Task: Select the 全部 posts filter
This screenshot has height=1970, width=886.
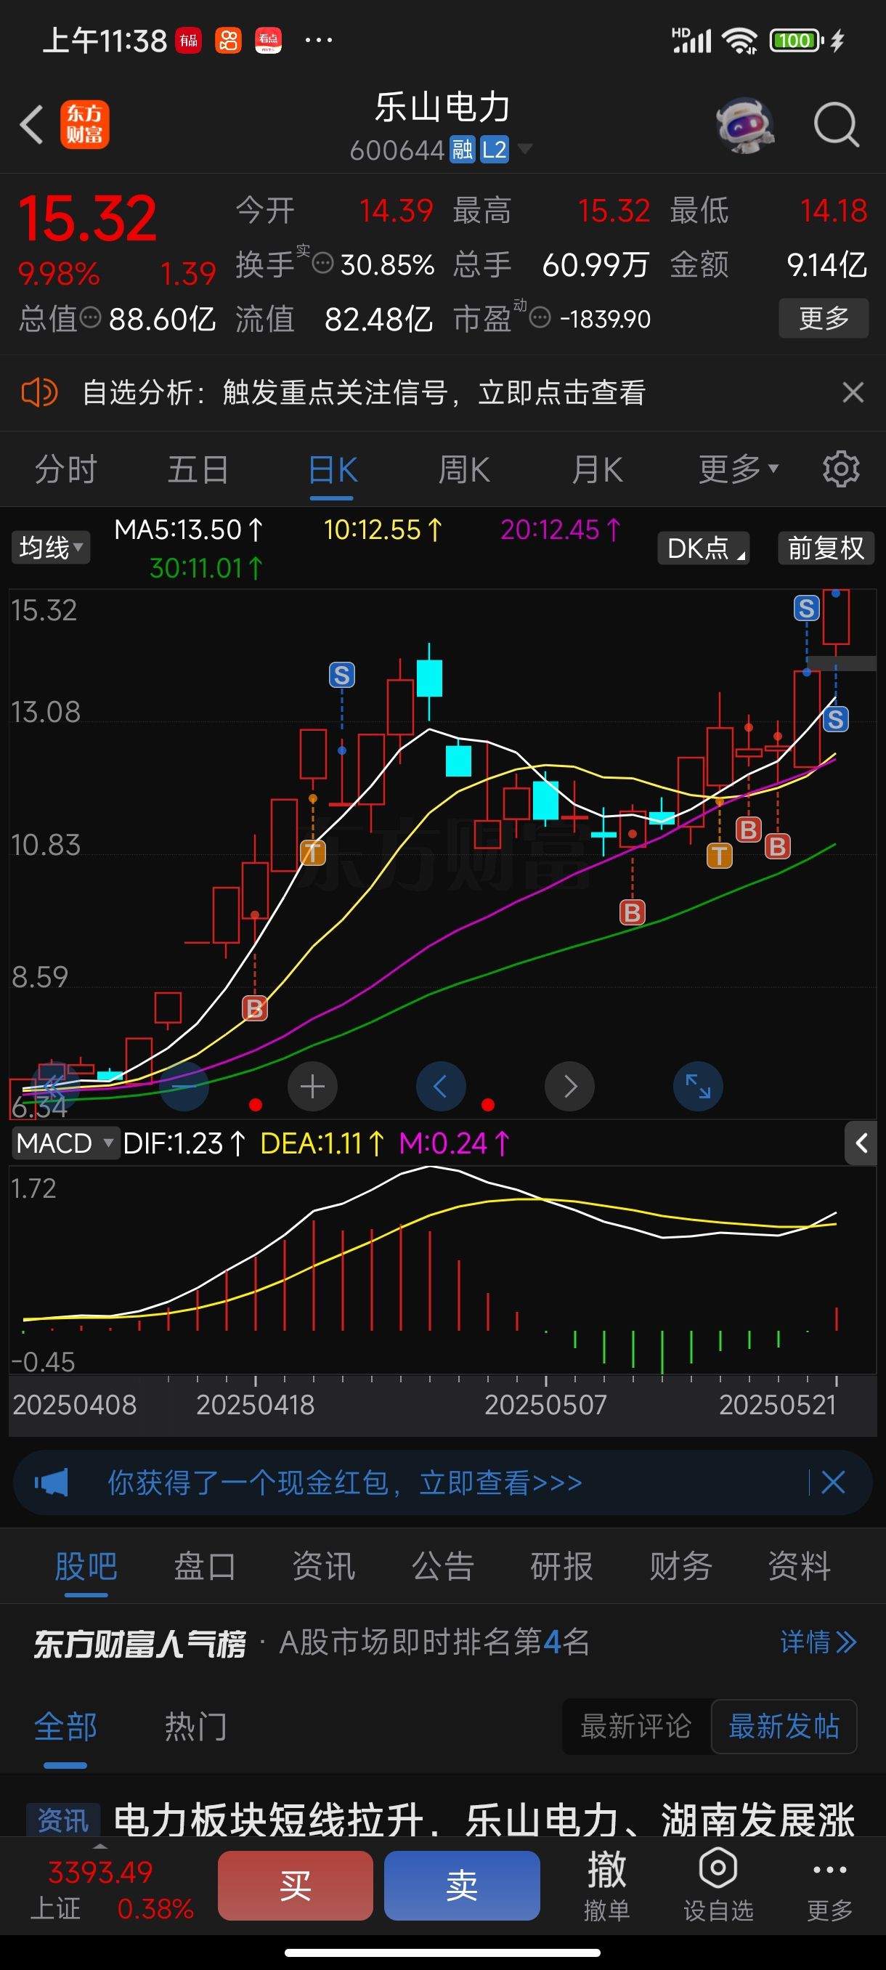Action: 66,1727
